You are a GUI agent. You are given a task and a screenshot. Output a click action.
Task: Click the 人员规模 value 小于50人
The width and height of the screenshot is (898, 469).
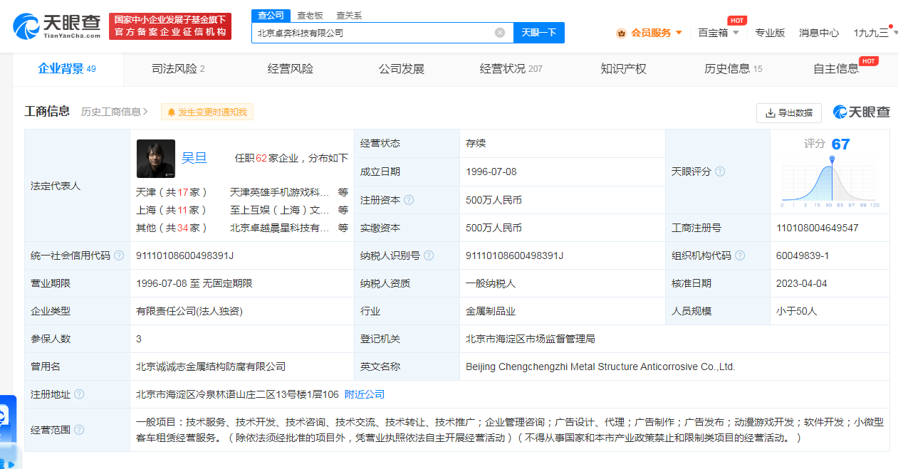click(797, 311)
